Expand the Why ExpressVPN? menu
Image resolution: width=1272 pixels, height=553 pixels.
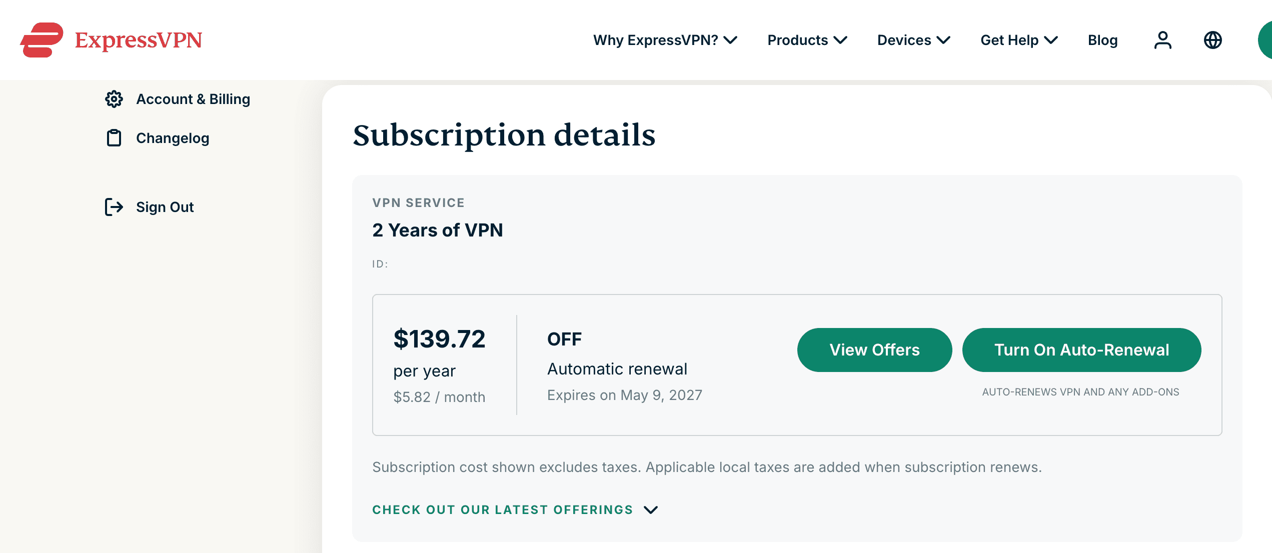click(665, 40)
